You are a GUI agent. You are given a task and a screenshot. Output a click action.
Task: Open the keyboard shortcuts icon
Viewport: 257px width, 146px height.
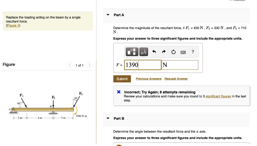tap(183, 52)
